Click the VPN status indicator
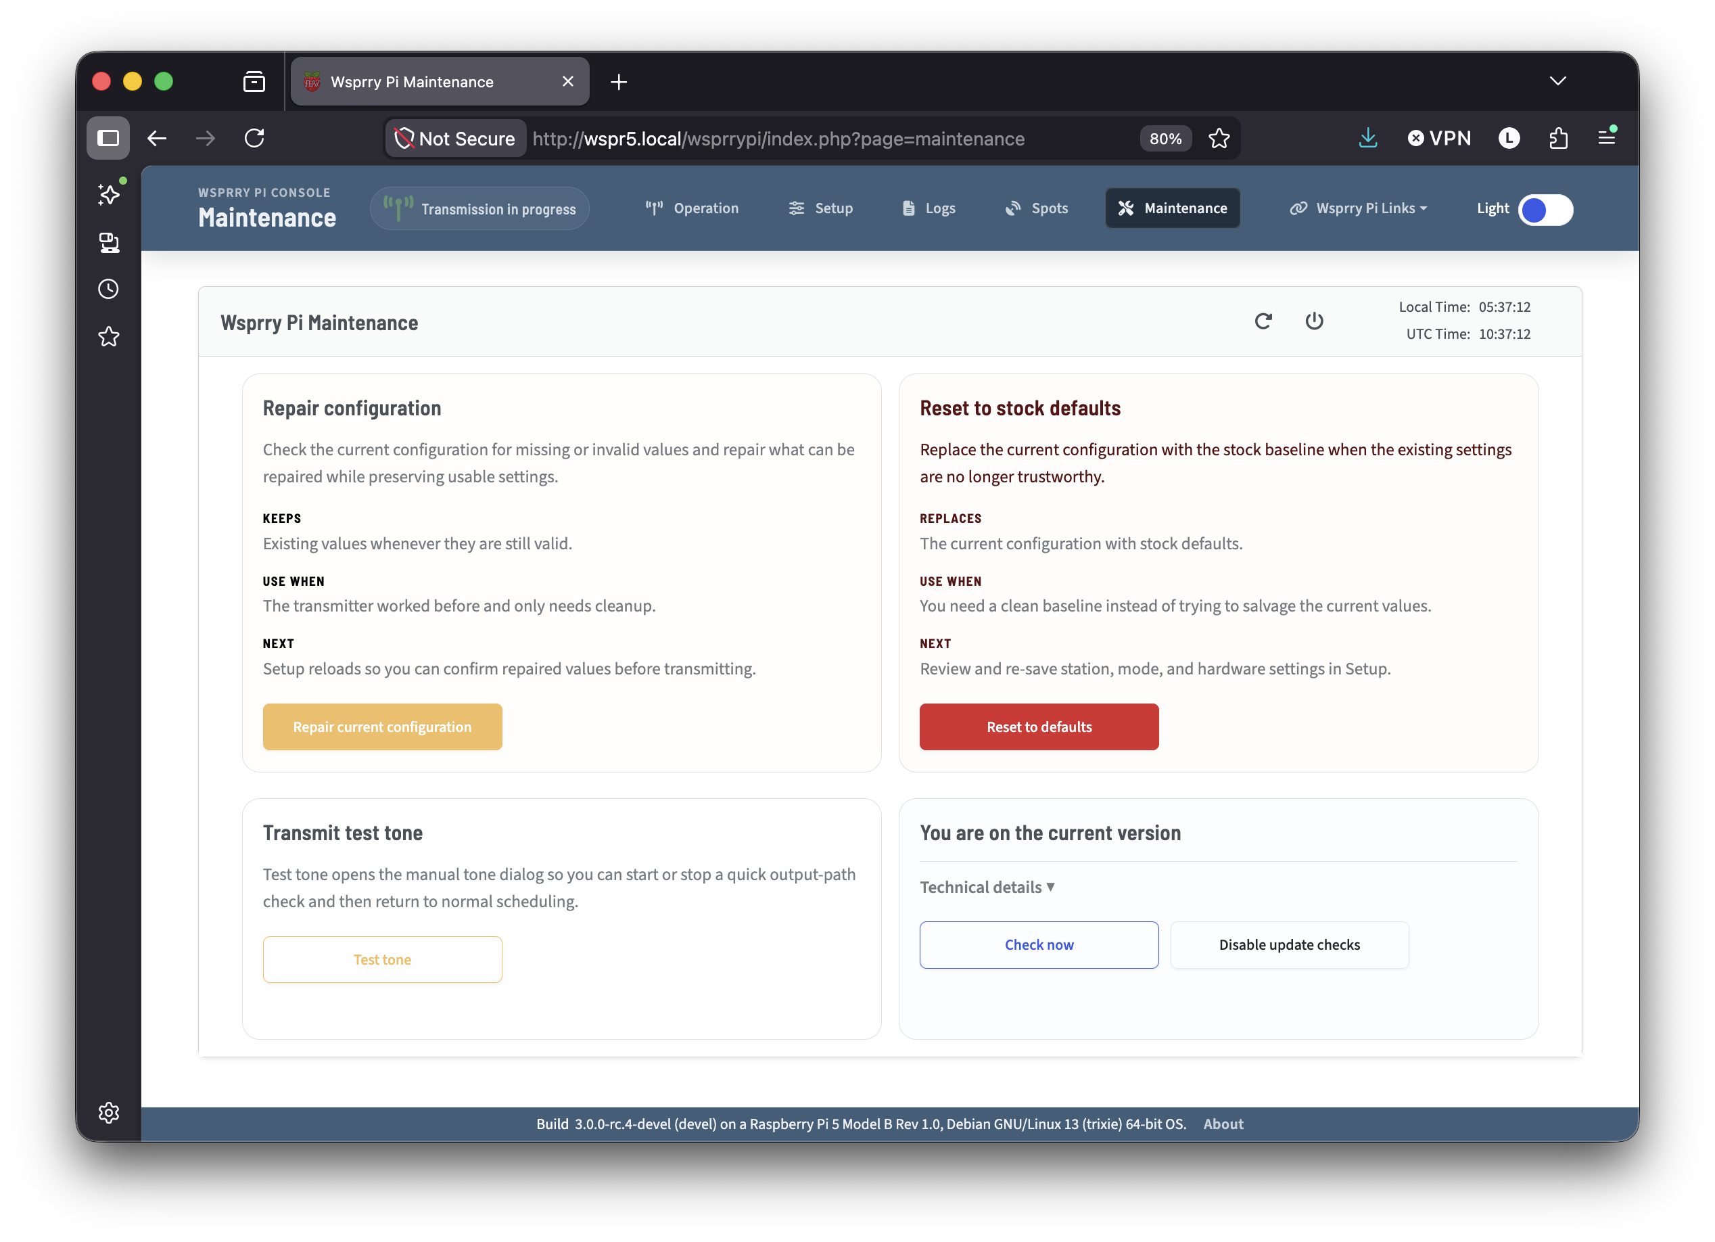 click(1439, 139)
